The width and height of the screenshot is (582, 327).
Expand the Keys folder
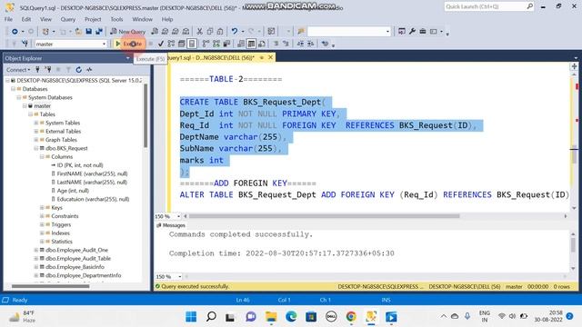coord(42,208)
